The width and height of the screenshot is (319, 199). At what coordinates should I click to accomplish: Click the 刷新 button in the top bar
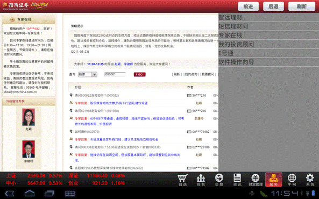[302, 6]
